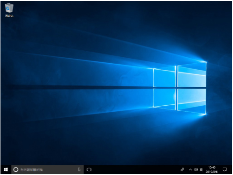Select the Recycle Bin desktop icon
Screen dimensions: 233x175
point(9,10)
